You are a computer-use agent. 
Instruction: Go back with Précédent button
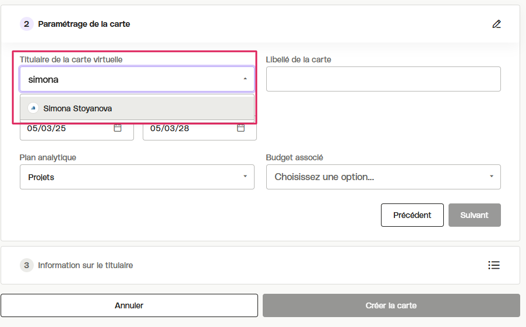pyautogui.click(x=412, y=215)
